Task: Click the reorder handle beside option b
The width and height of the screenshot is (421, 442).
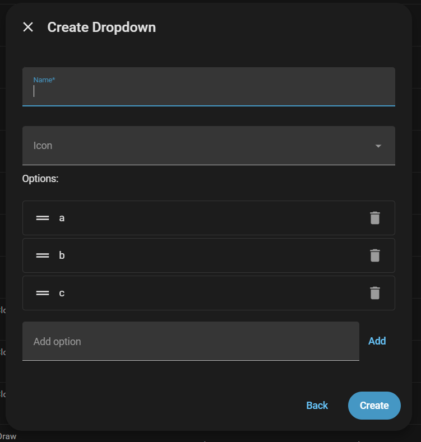Action: 43,255
